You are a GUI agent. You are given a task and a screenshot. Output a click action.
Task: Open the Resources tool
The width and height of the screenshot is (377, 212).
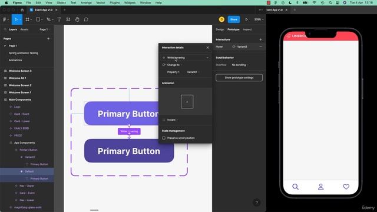(68, 19)
